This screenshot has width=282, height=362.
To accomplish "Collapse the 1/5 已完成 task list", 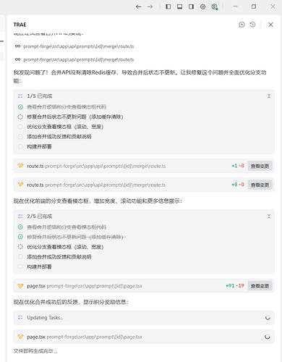I will (269, 96).
